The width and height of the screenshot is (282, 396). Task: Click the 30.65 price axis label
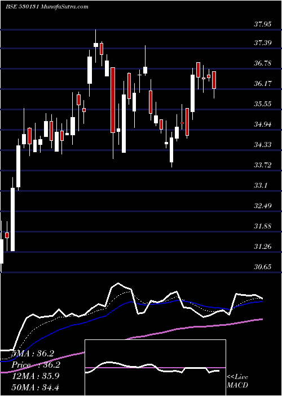pyautogui.click(x=262, y=266)
